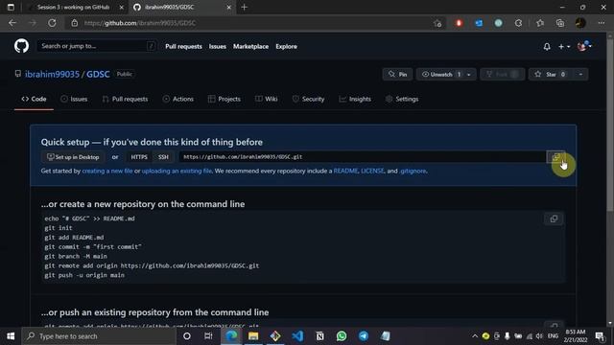
Task: Expand the Unwatch options dropdown arrow
Action: (x=469, y=75)
